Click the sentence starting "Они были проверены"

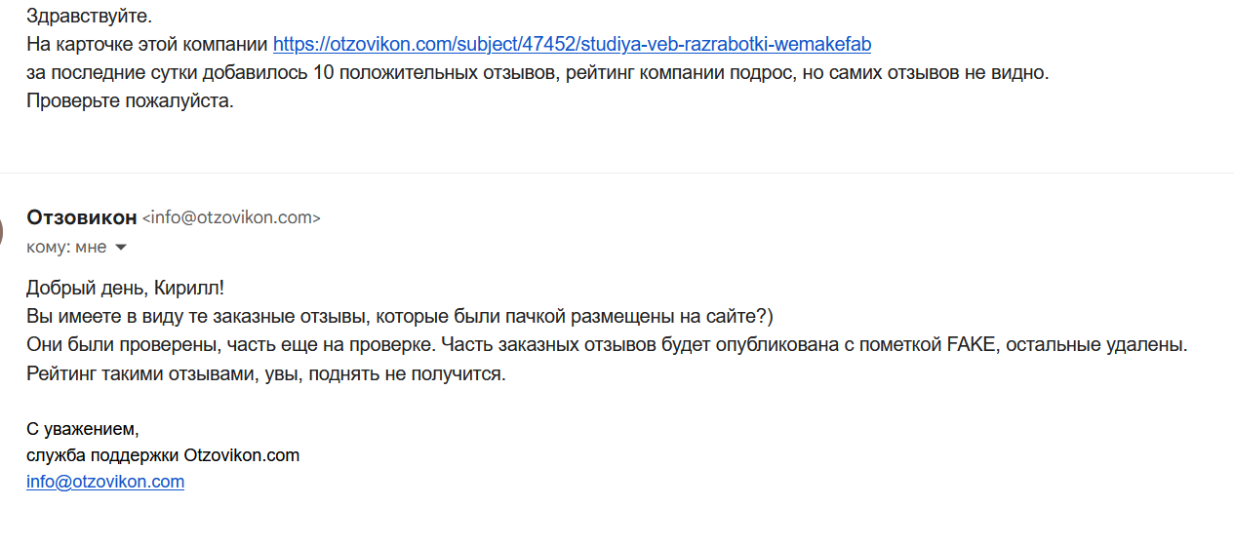(x=607, y=345)
